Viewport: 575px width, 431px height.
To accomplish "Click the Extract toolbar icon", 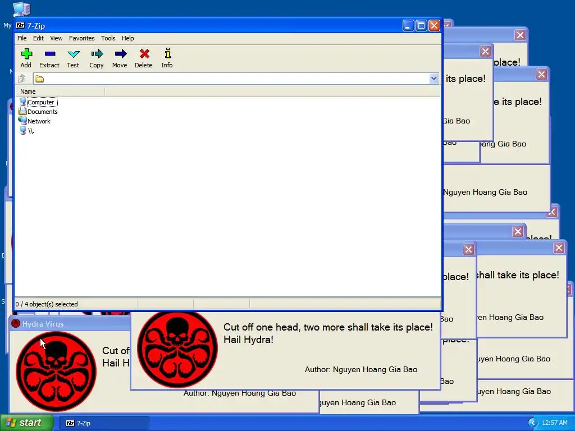I will (x=49, y=54).
